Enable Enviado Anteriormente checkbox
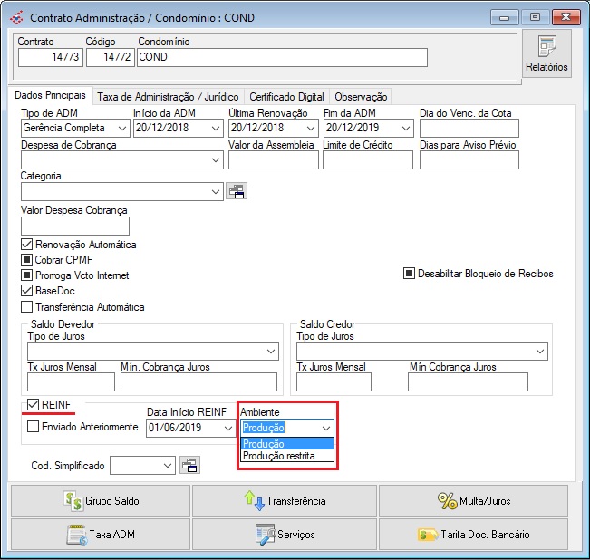This screenshot has height=560, width=590. click(x=34, y=426)
